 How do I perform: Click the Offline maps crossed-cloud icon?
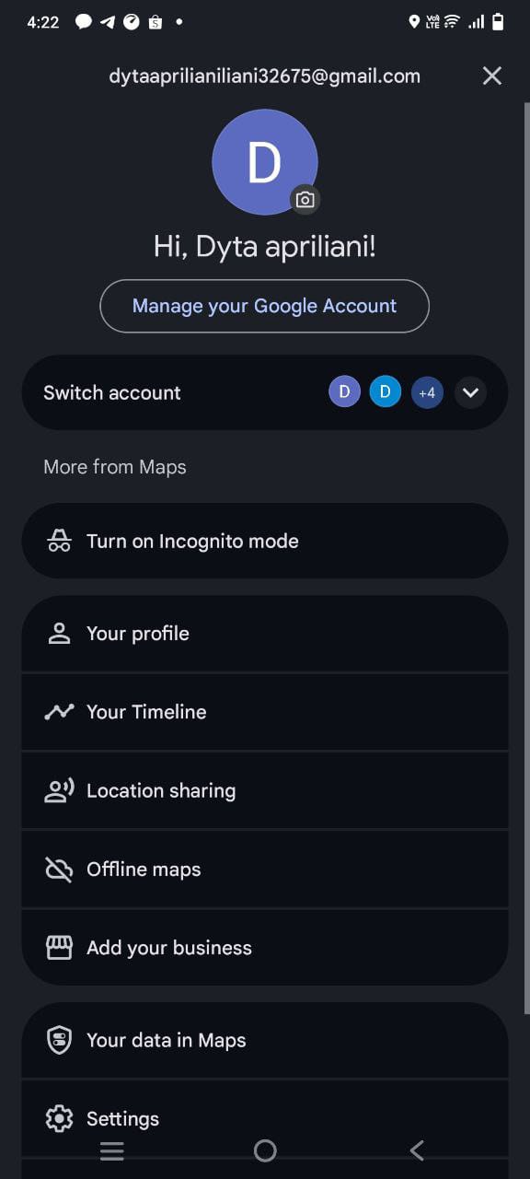(59, 870)
